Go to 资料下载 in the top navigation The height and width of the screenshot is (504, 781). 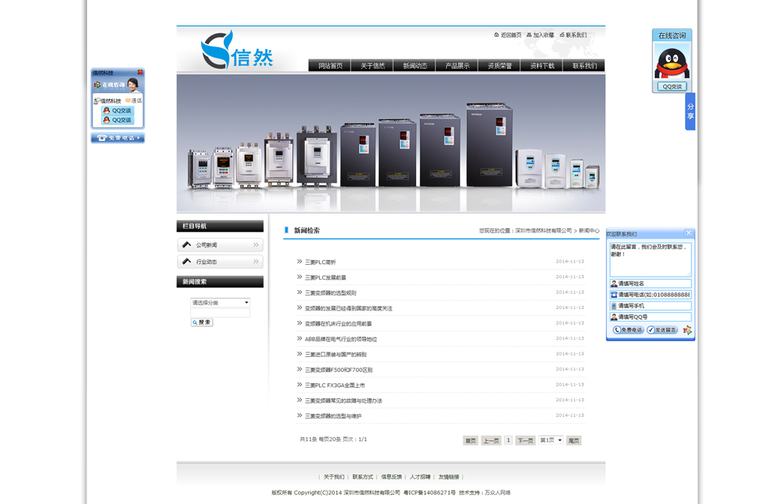coord(541,66)
